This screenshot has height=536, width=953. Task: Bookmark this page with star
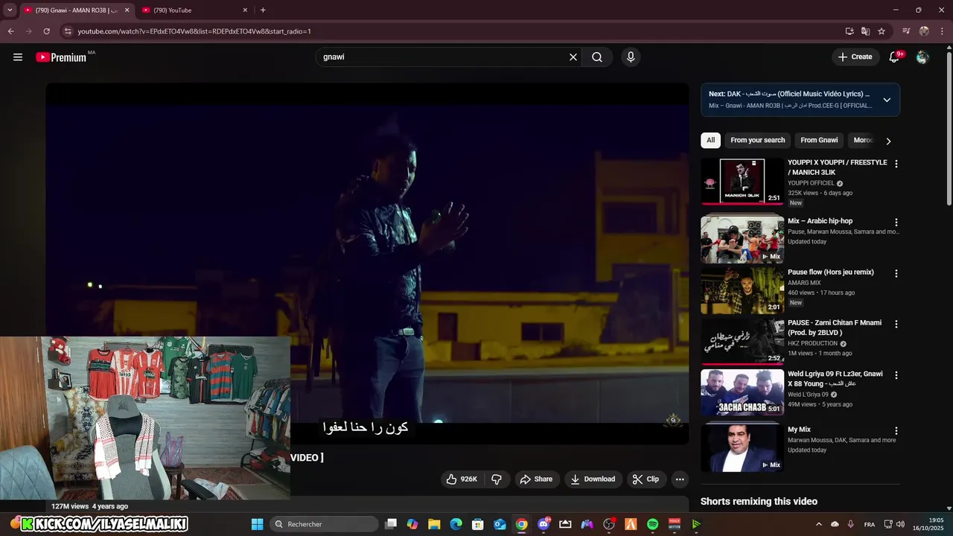point(882,31)
